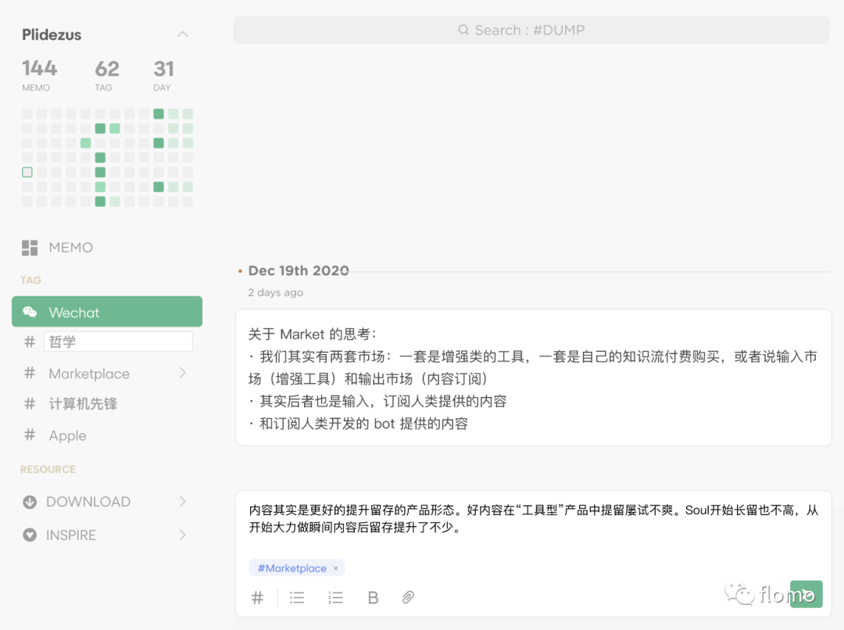The image size is (844, 630).
Task: Click the WeChat logo icon in sidebar
Action: point(30,312)
